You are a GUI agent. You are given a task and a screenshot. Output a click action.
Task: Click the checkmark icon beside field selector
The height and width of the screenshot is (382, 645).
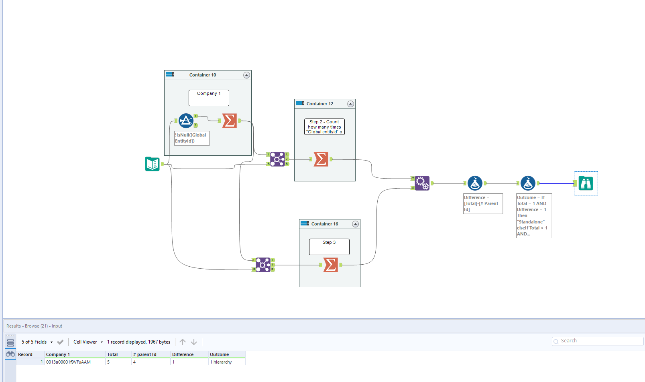[60, 342]
